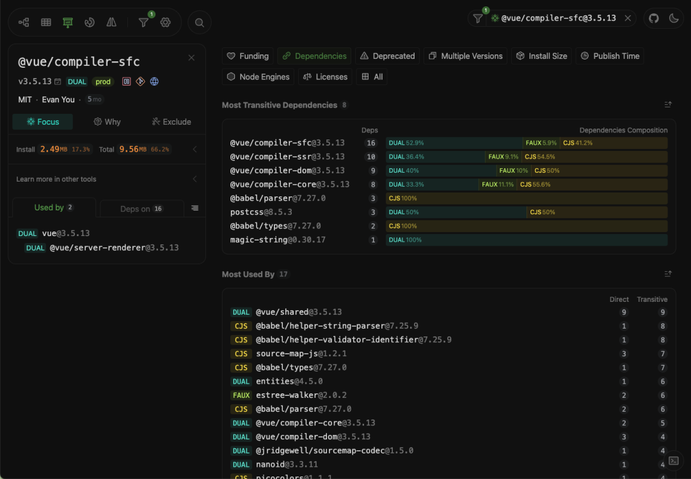691x479 pixels.
Task: Click the Exclude button
Action: point(171,122)
